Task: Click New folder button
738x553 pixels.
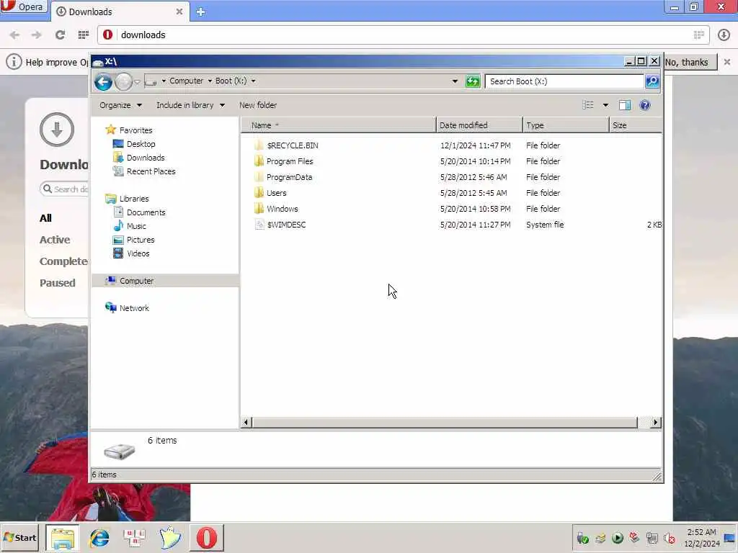Action: (258, 105)
